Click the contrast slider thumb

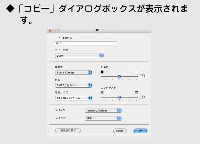pyautogui.click(x=119, y=98)
